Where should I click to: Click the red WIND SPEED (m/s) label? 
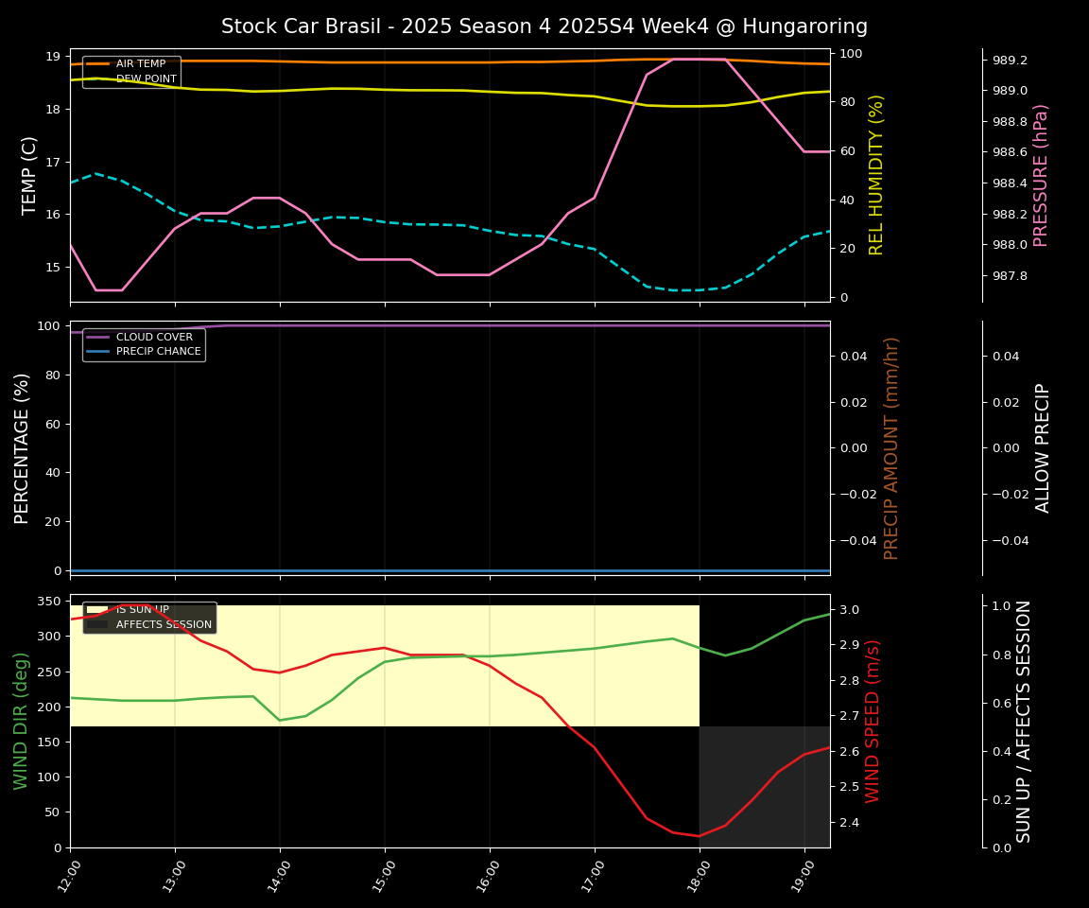[x=873, y=721]
